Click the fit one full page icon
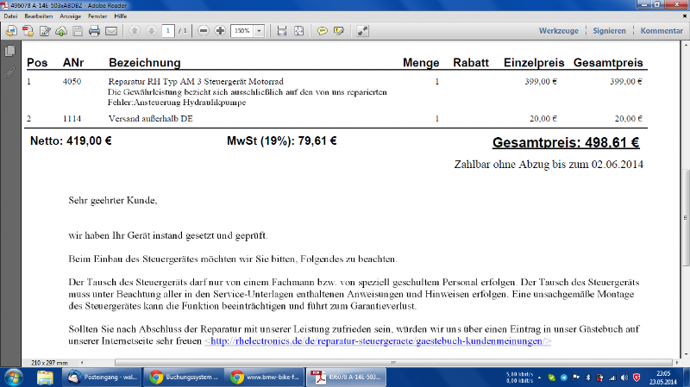The image size is (690, 387). click(x=298, y=31)
